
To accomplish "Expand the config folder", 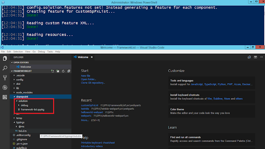I will pyautogui.click(x=41, y=80).
